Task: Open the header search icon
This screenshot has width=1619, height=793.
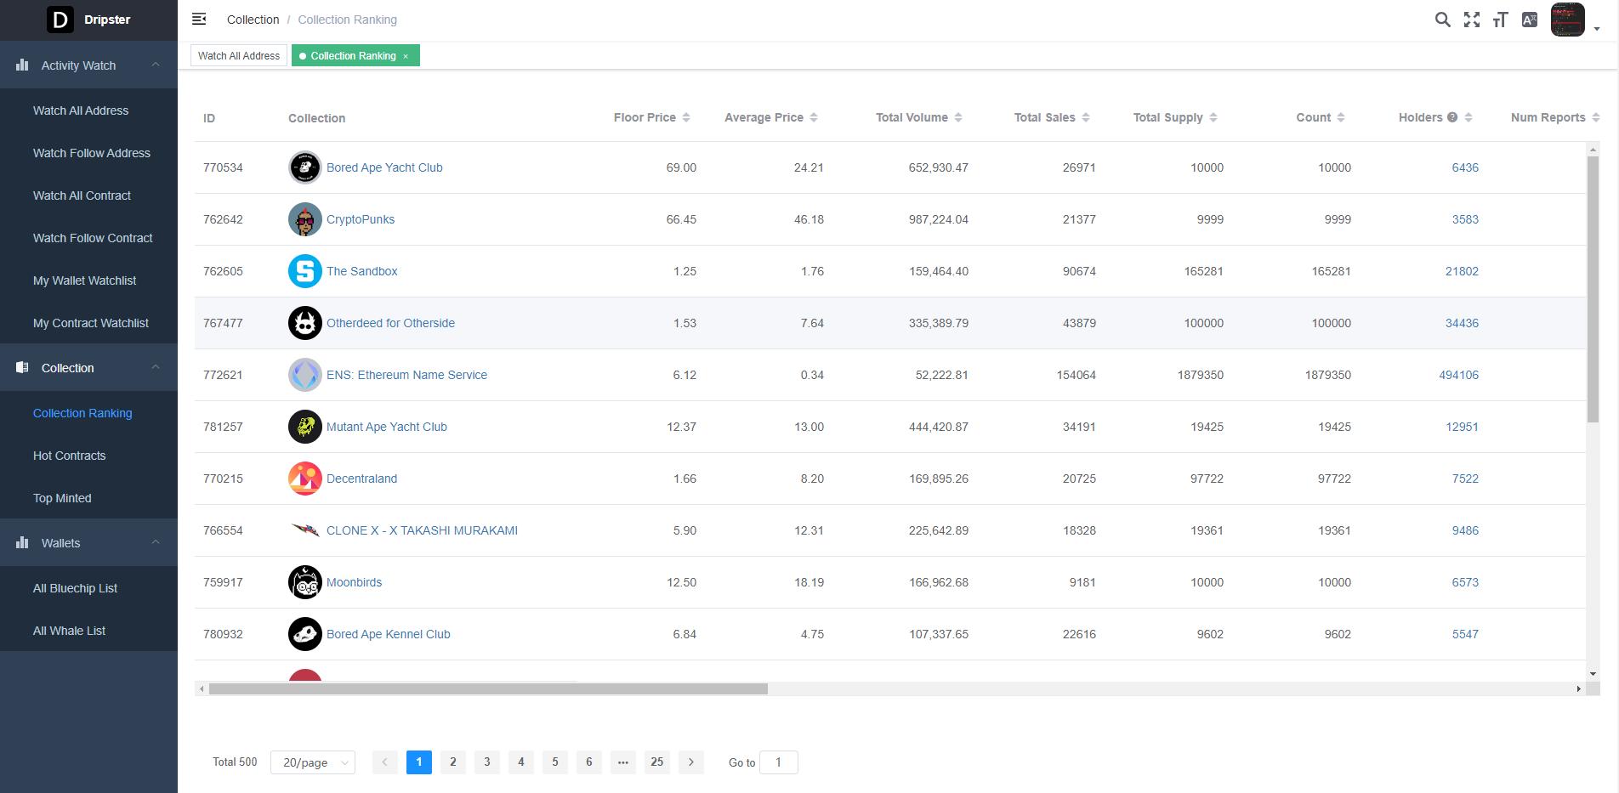Action: 1443,20
